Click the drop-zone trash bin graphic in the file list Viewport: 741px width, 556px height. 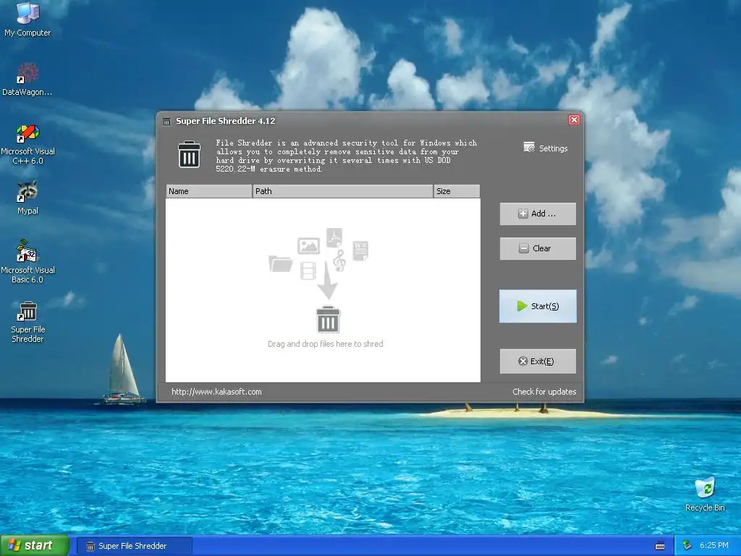point(328,319)
